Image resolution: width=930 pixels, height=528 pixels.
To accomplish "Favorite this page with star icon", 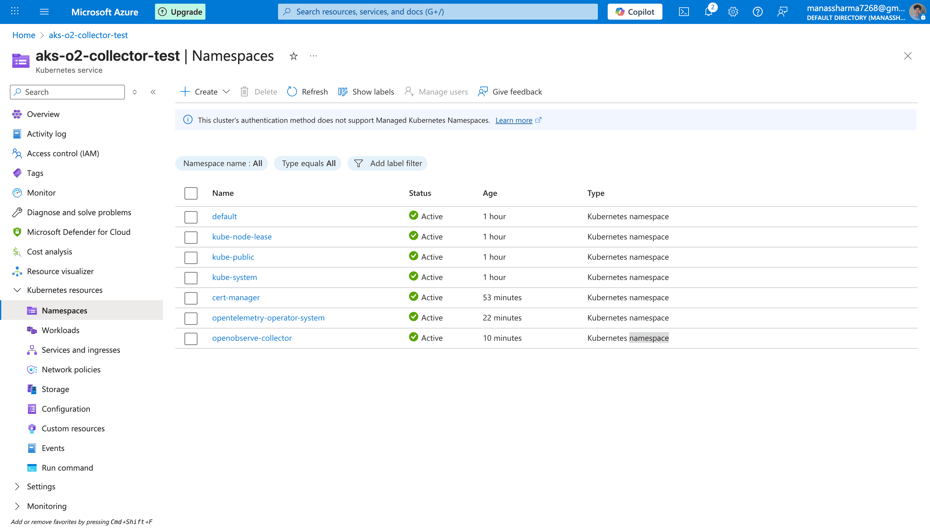I will [x=293, y=56].
